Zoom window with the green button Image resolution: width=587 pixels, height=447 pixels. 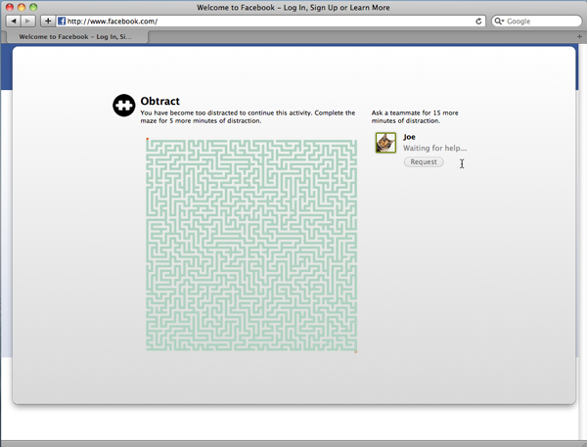(x=33, y=7)
